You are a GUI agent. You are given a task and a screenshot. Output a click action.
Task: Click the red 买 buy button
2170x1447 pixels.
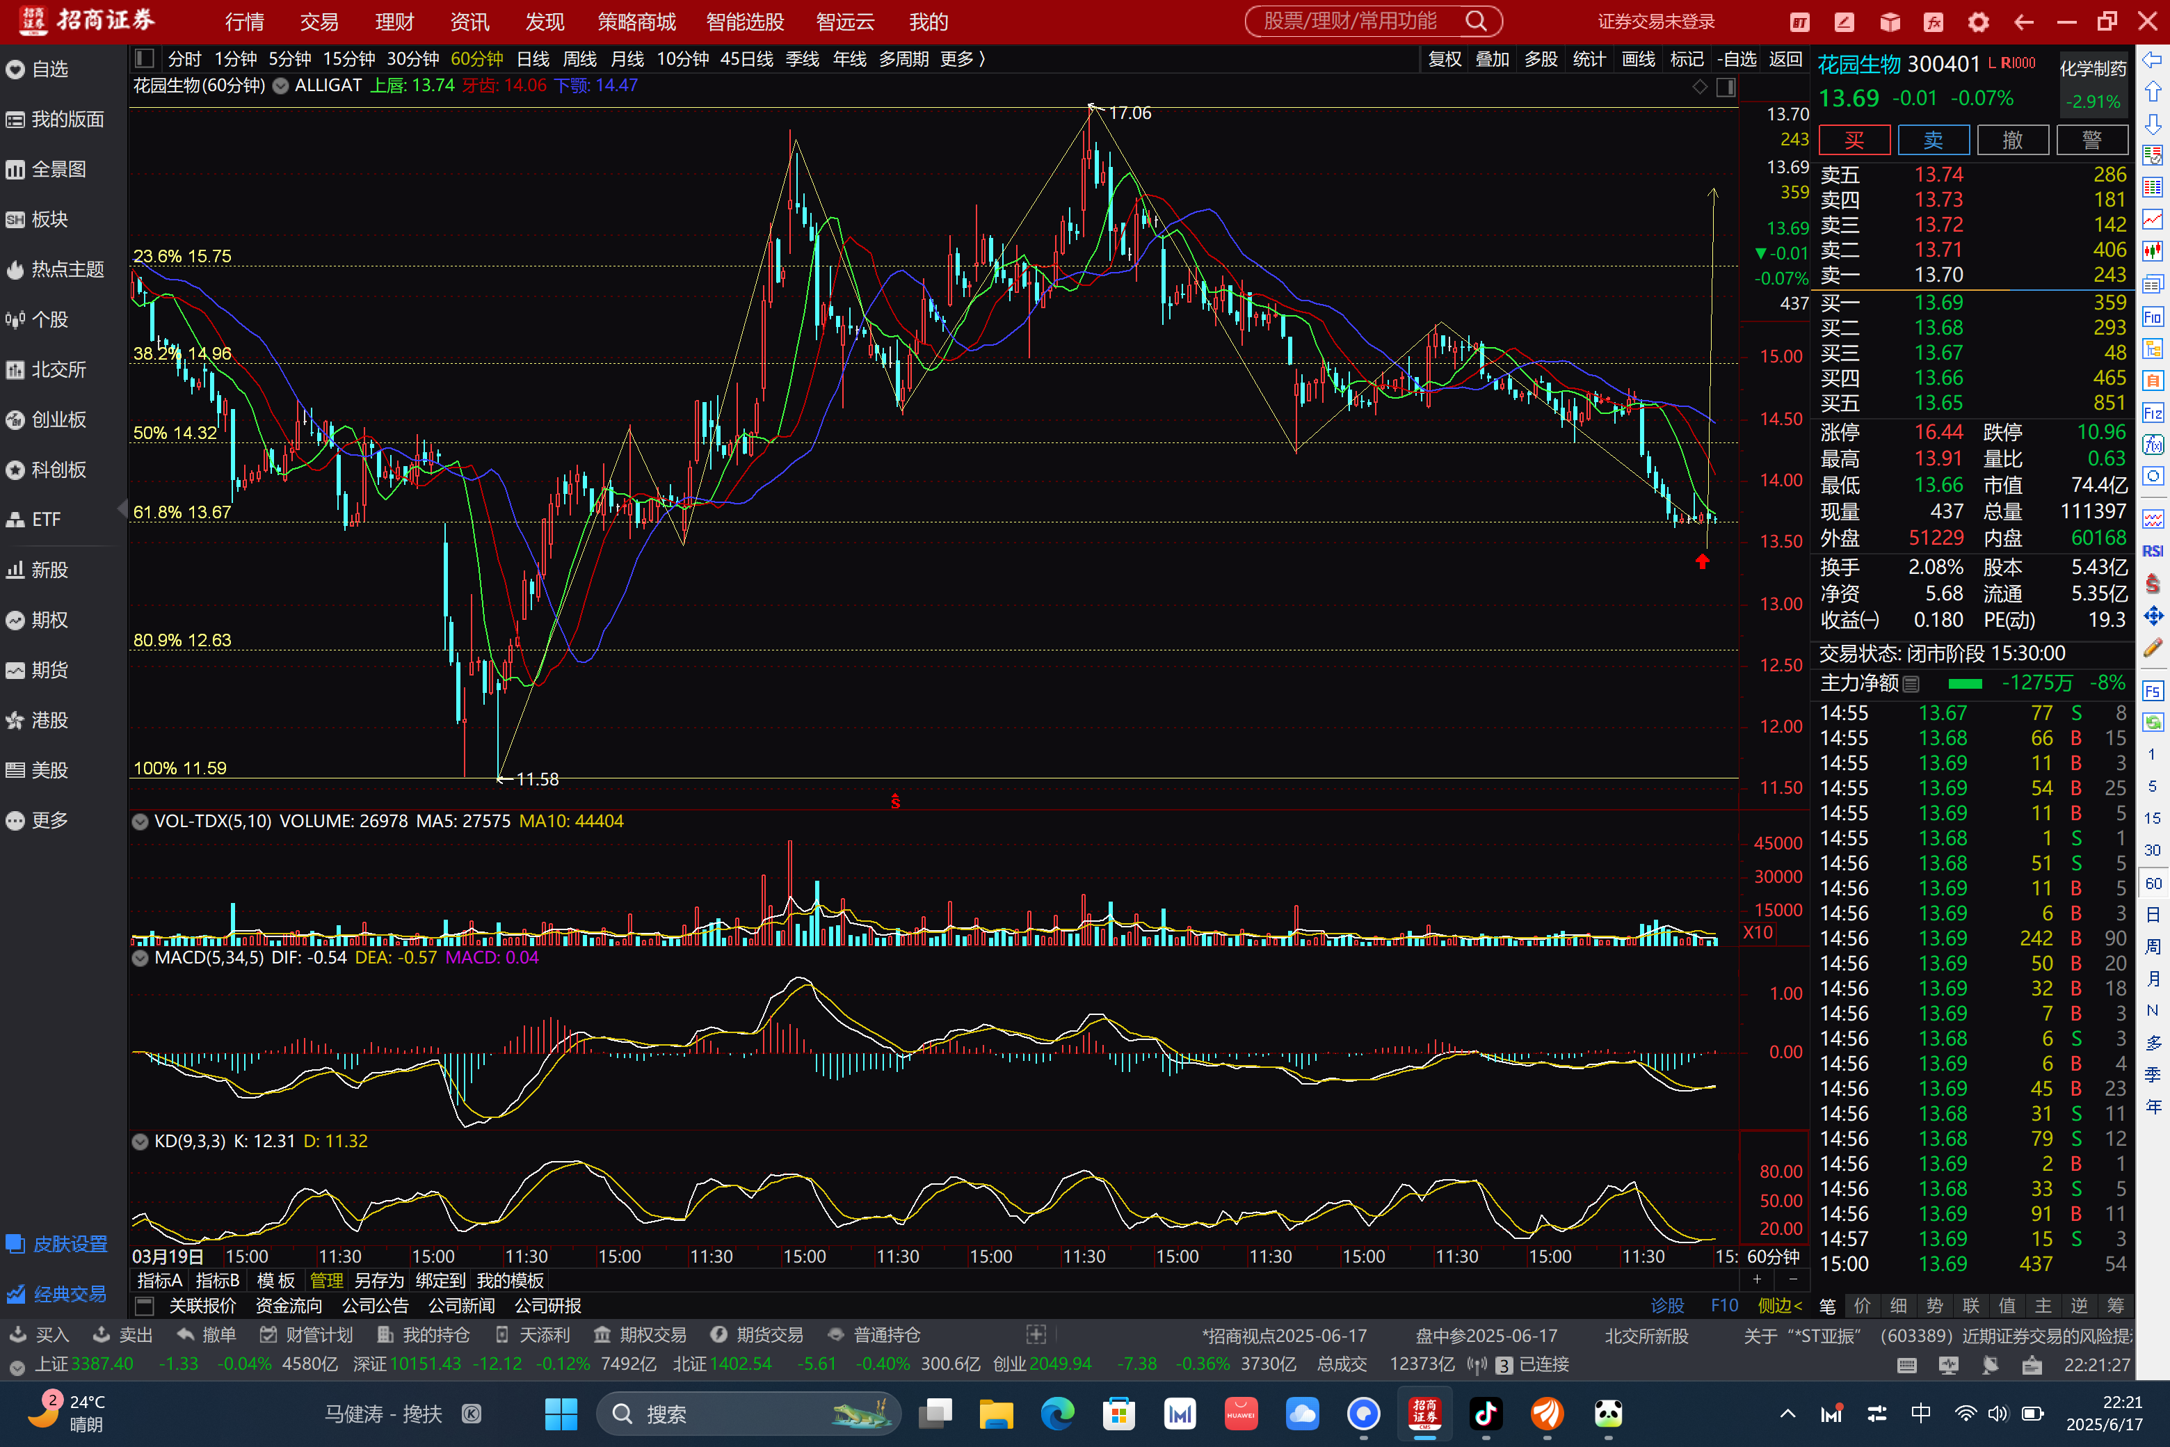coord(1854,141)
